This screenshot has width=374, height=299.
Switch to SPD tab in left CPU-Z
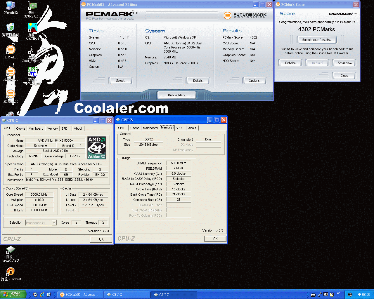(x=65, y=128)
